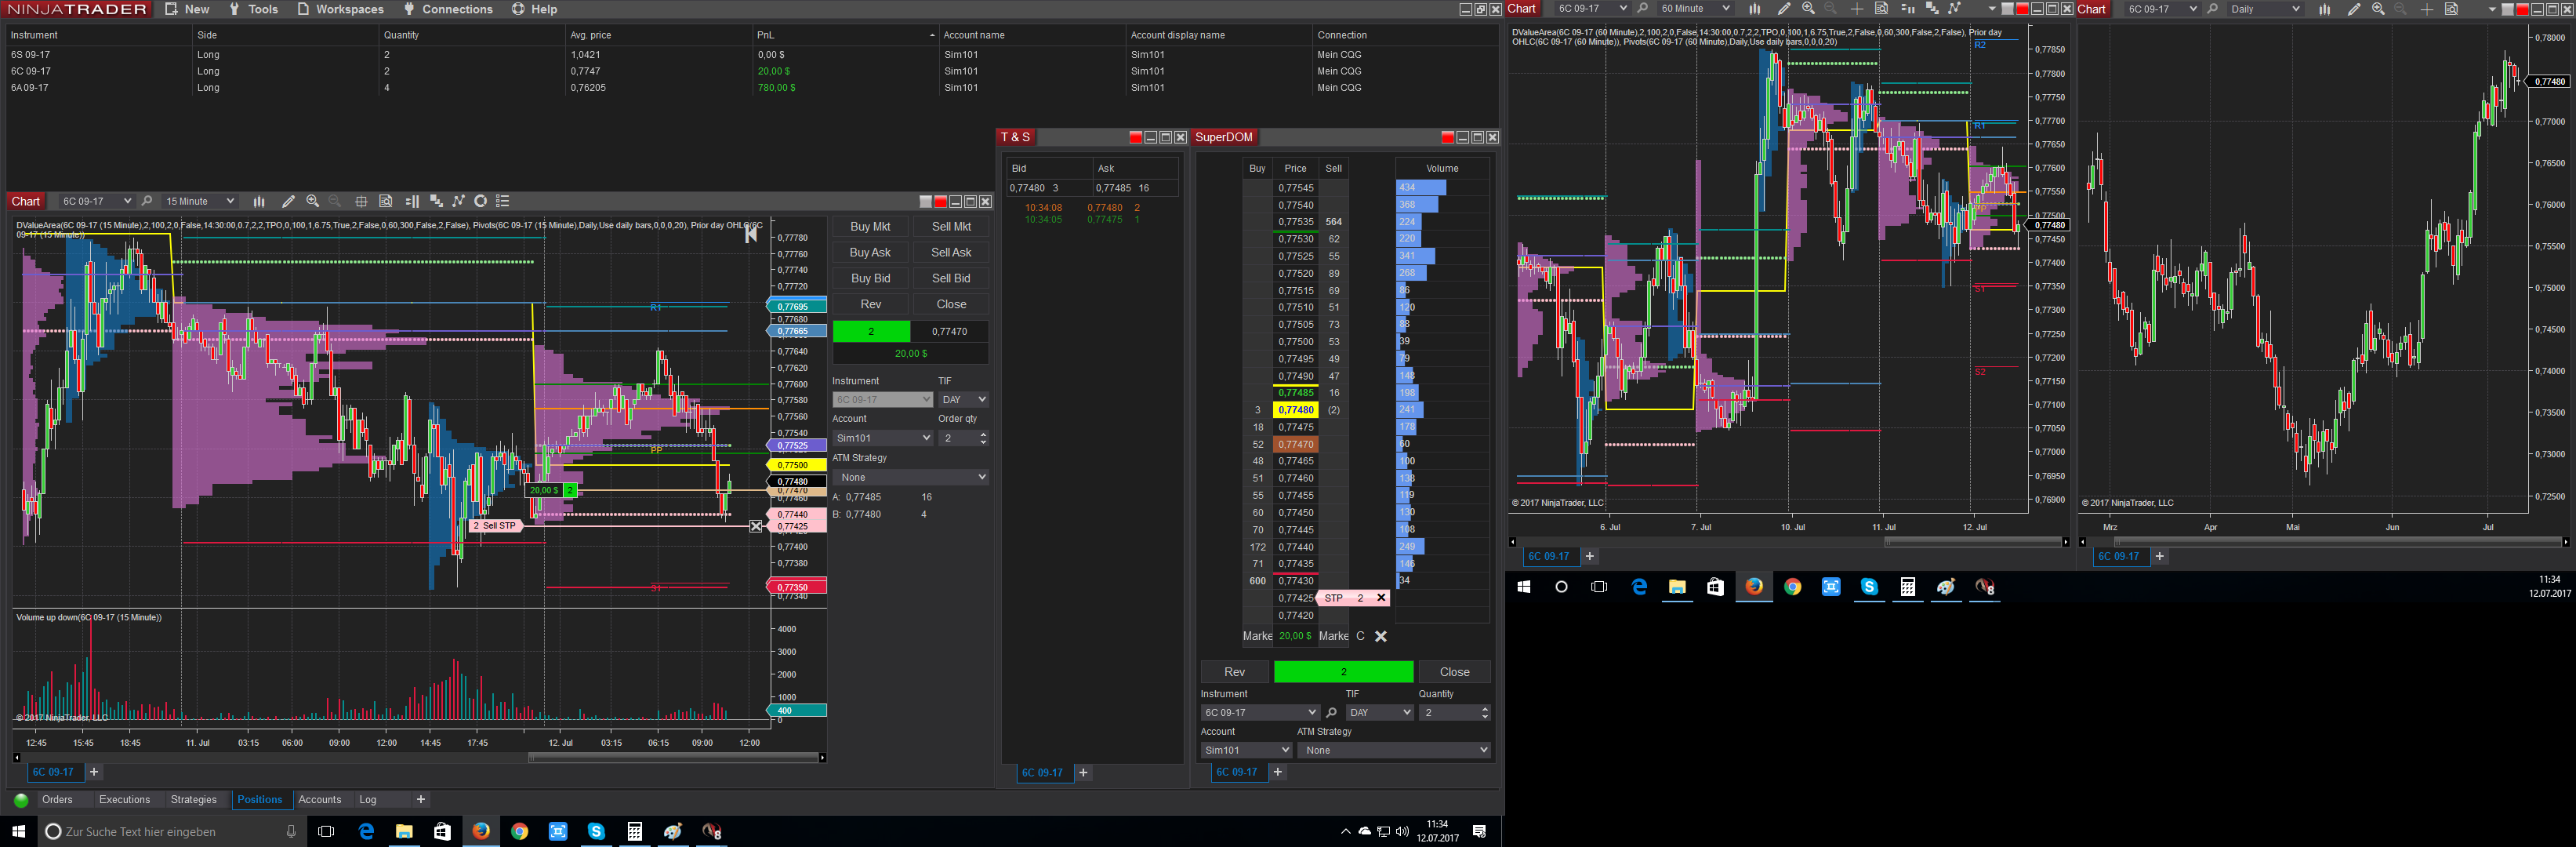The height and width of the screenshot is (847, 2576).
Task: Cancel the STP order in SuperDOM
Action: (x=1381, y=598)
